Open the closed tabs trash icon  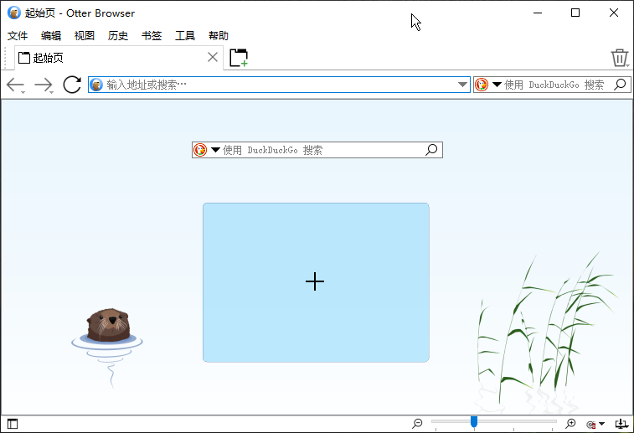(x=619, y=58)
